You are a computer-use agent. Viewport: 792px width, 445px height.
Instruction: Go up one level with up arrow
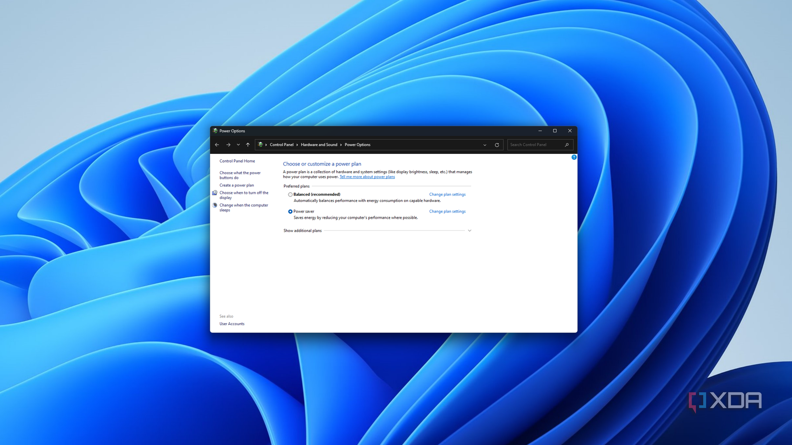click(x=248, y=145)
